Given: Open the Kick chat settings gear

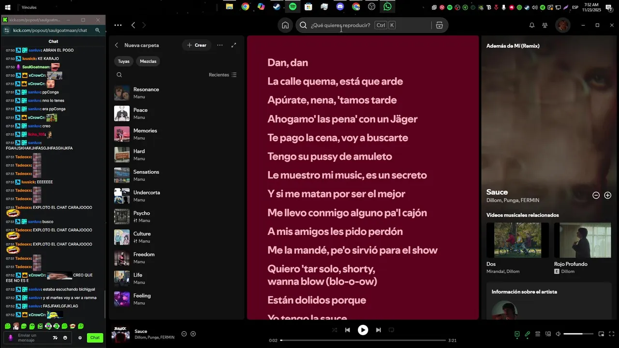Looking at the screenshot, I should click(x=80, y=338).
